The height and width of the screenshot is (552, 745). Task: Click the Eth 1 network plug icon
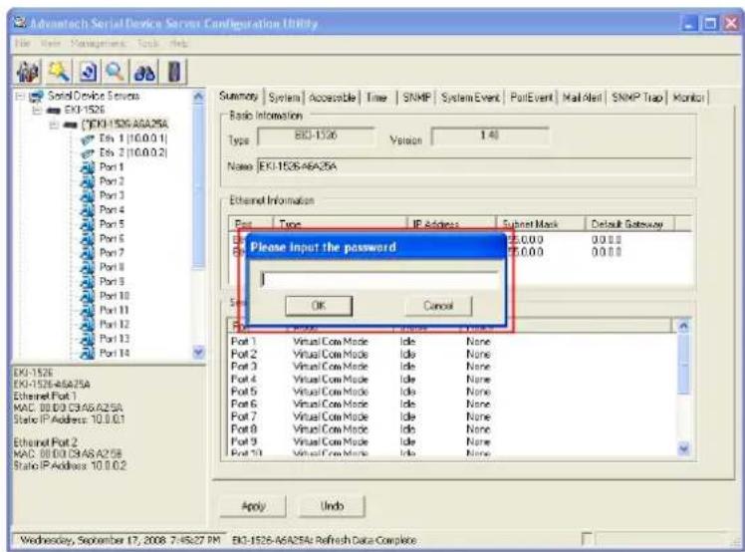(88, 139)
